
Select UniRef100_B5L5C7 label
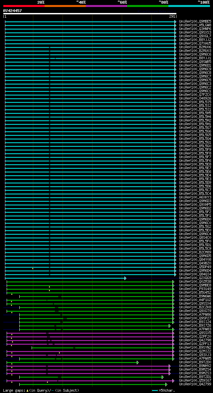pyautogui.click(x=195, y=190)
